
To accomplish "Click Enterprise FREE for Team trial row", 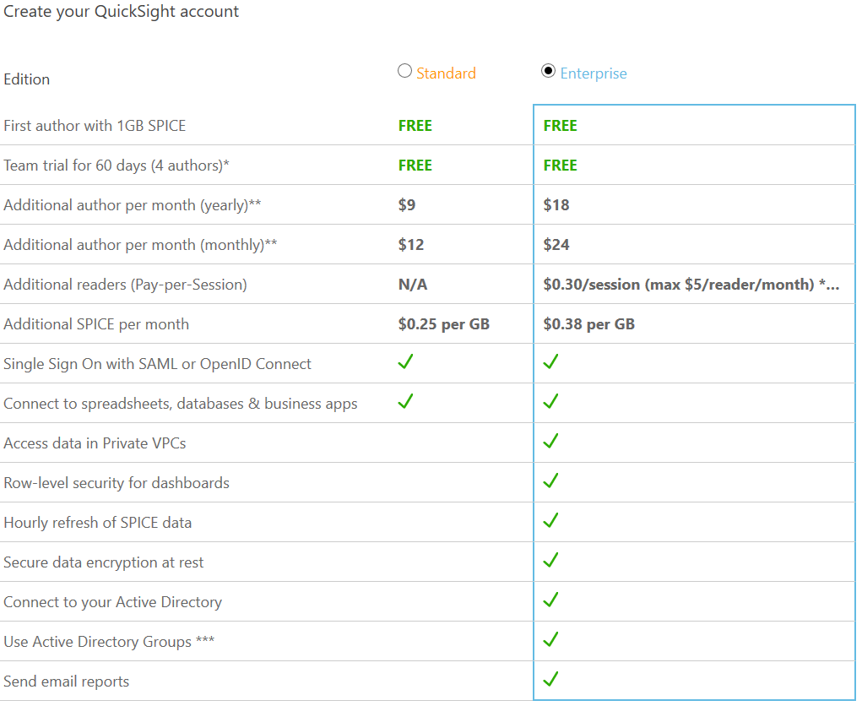I will pos(561,165).
